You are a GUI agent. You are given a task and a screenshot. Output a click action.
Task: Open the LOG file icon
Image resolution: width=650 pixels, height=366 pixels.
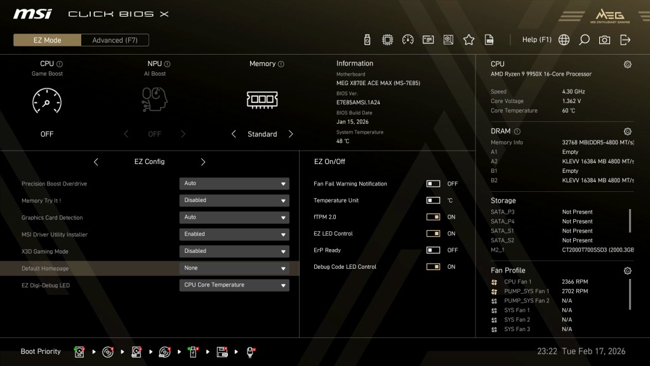click(489, 40)
